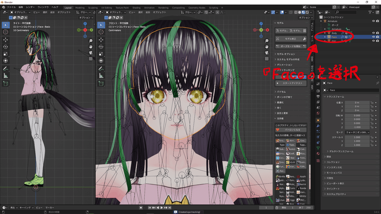Click the pan hand icon in front viewport
The image size is (381, 214).
pos(267,47)
